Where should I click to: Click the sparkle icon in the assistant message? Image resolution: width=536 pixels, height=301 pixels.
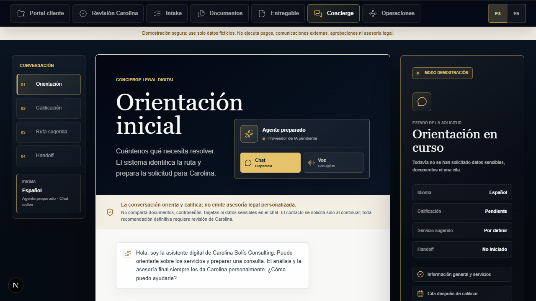[x=128, y=253]
